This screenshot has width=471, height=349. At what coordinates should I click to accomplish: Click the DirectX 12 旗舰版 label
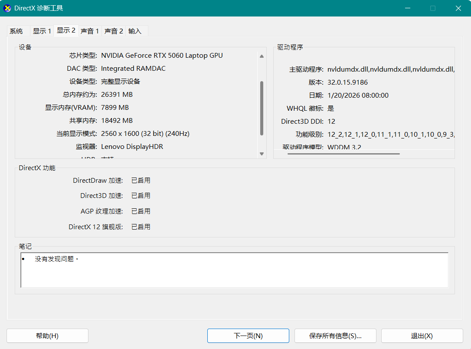(x=96, y=227)
